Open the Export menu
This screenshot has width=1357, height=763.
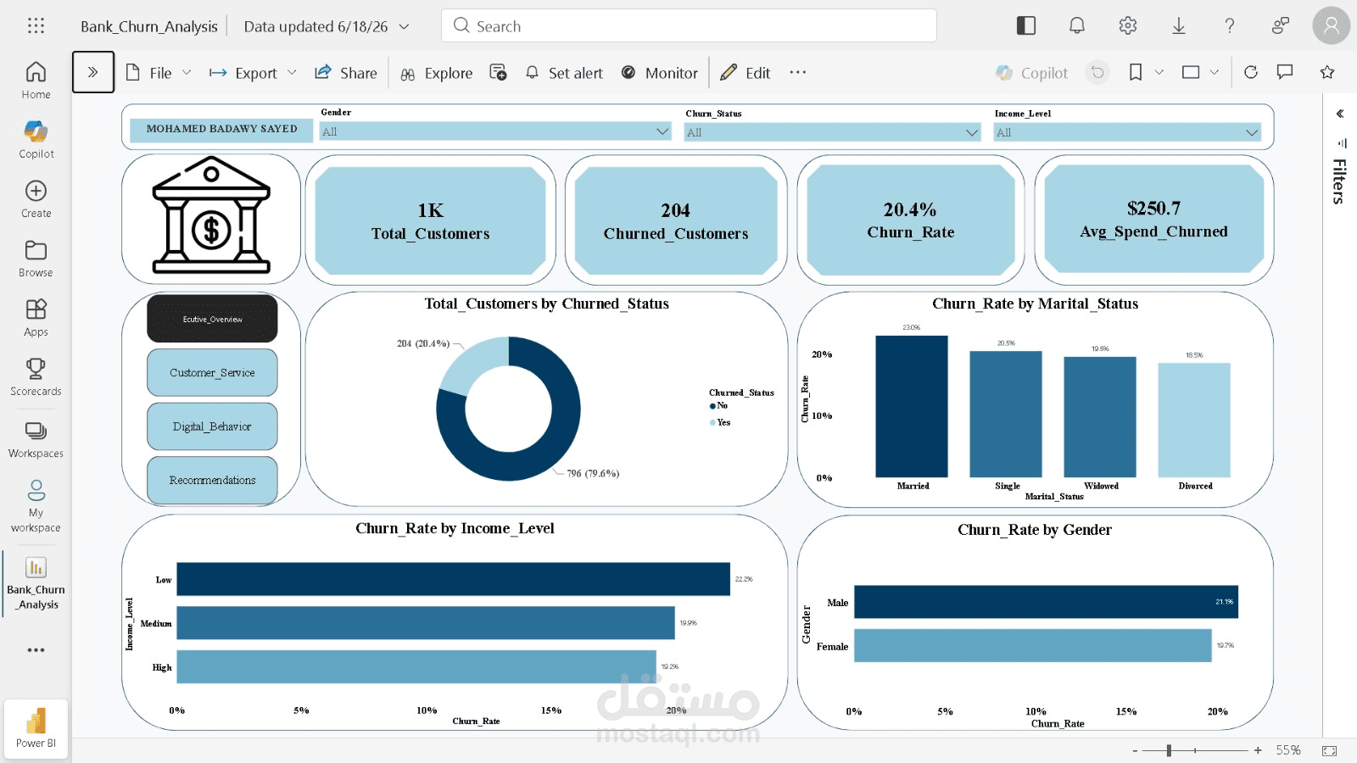(x=253, y=73)
